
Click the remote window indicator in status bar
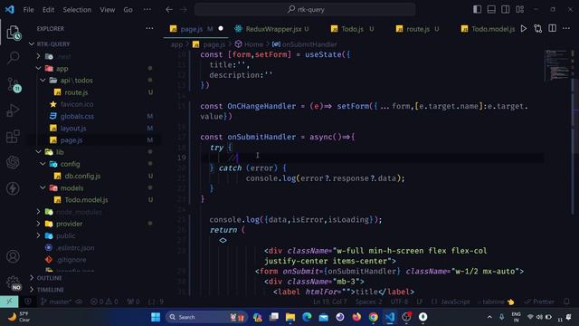9,302
